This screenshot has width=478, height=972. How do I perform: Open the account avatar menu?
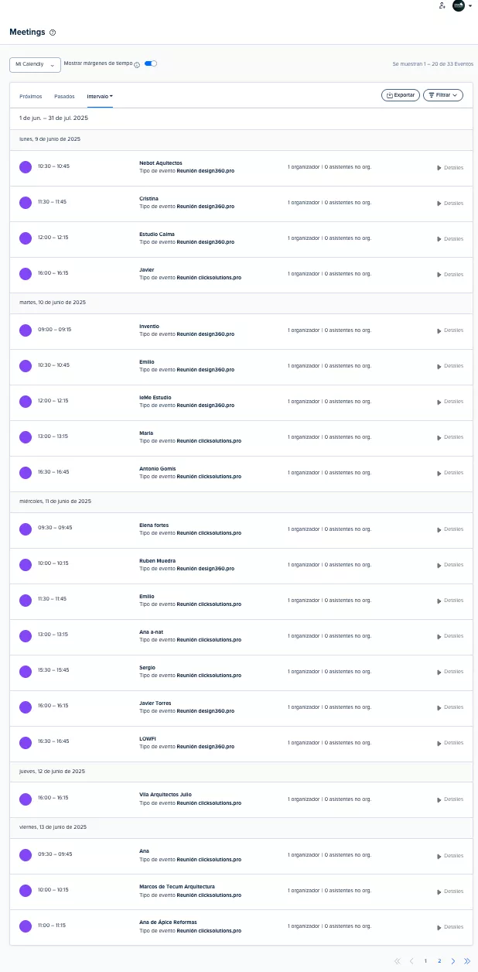459,5
